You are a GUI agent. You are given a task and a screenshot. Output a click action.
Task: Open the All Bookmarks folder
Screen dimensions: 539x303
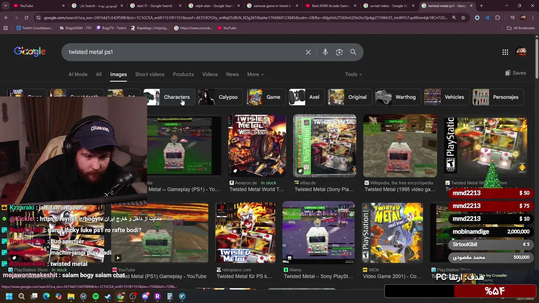pos(521,28)
